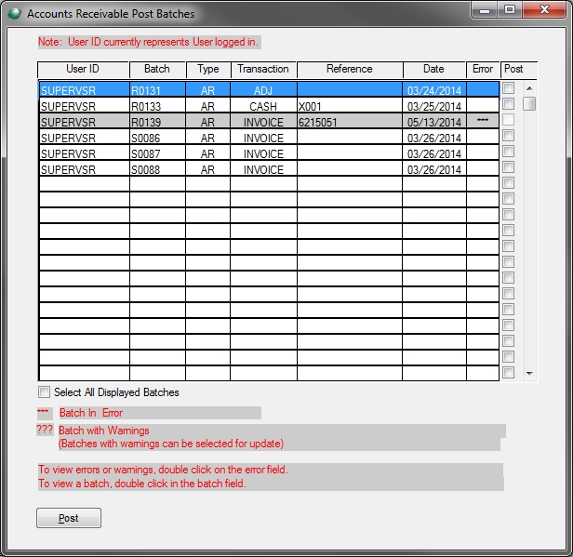Click the Batch column header
The image size is (573, 557).
click(157, 70)
